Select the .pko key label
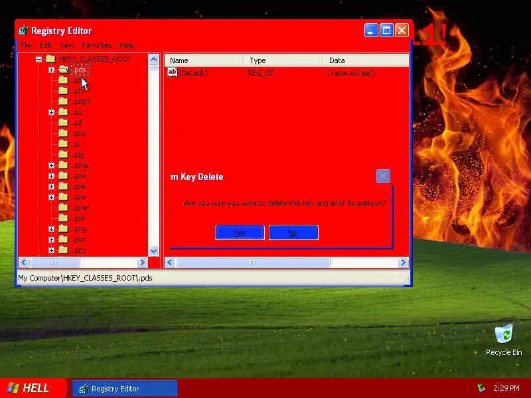The width and height of the screenshot is (531, 398). [x=79, y=133]
